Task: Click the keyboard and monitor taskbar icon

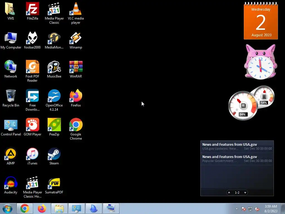Action: click(x=111, y=208)
